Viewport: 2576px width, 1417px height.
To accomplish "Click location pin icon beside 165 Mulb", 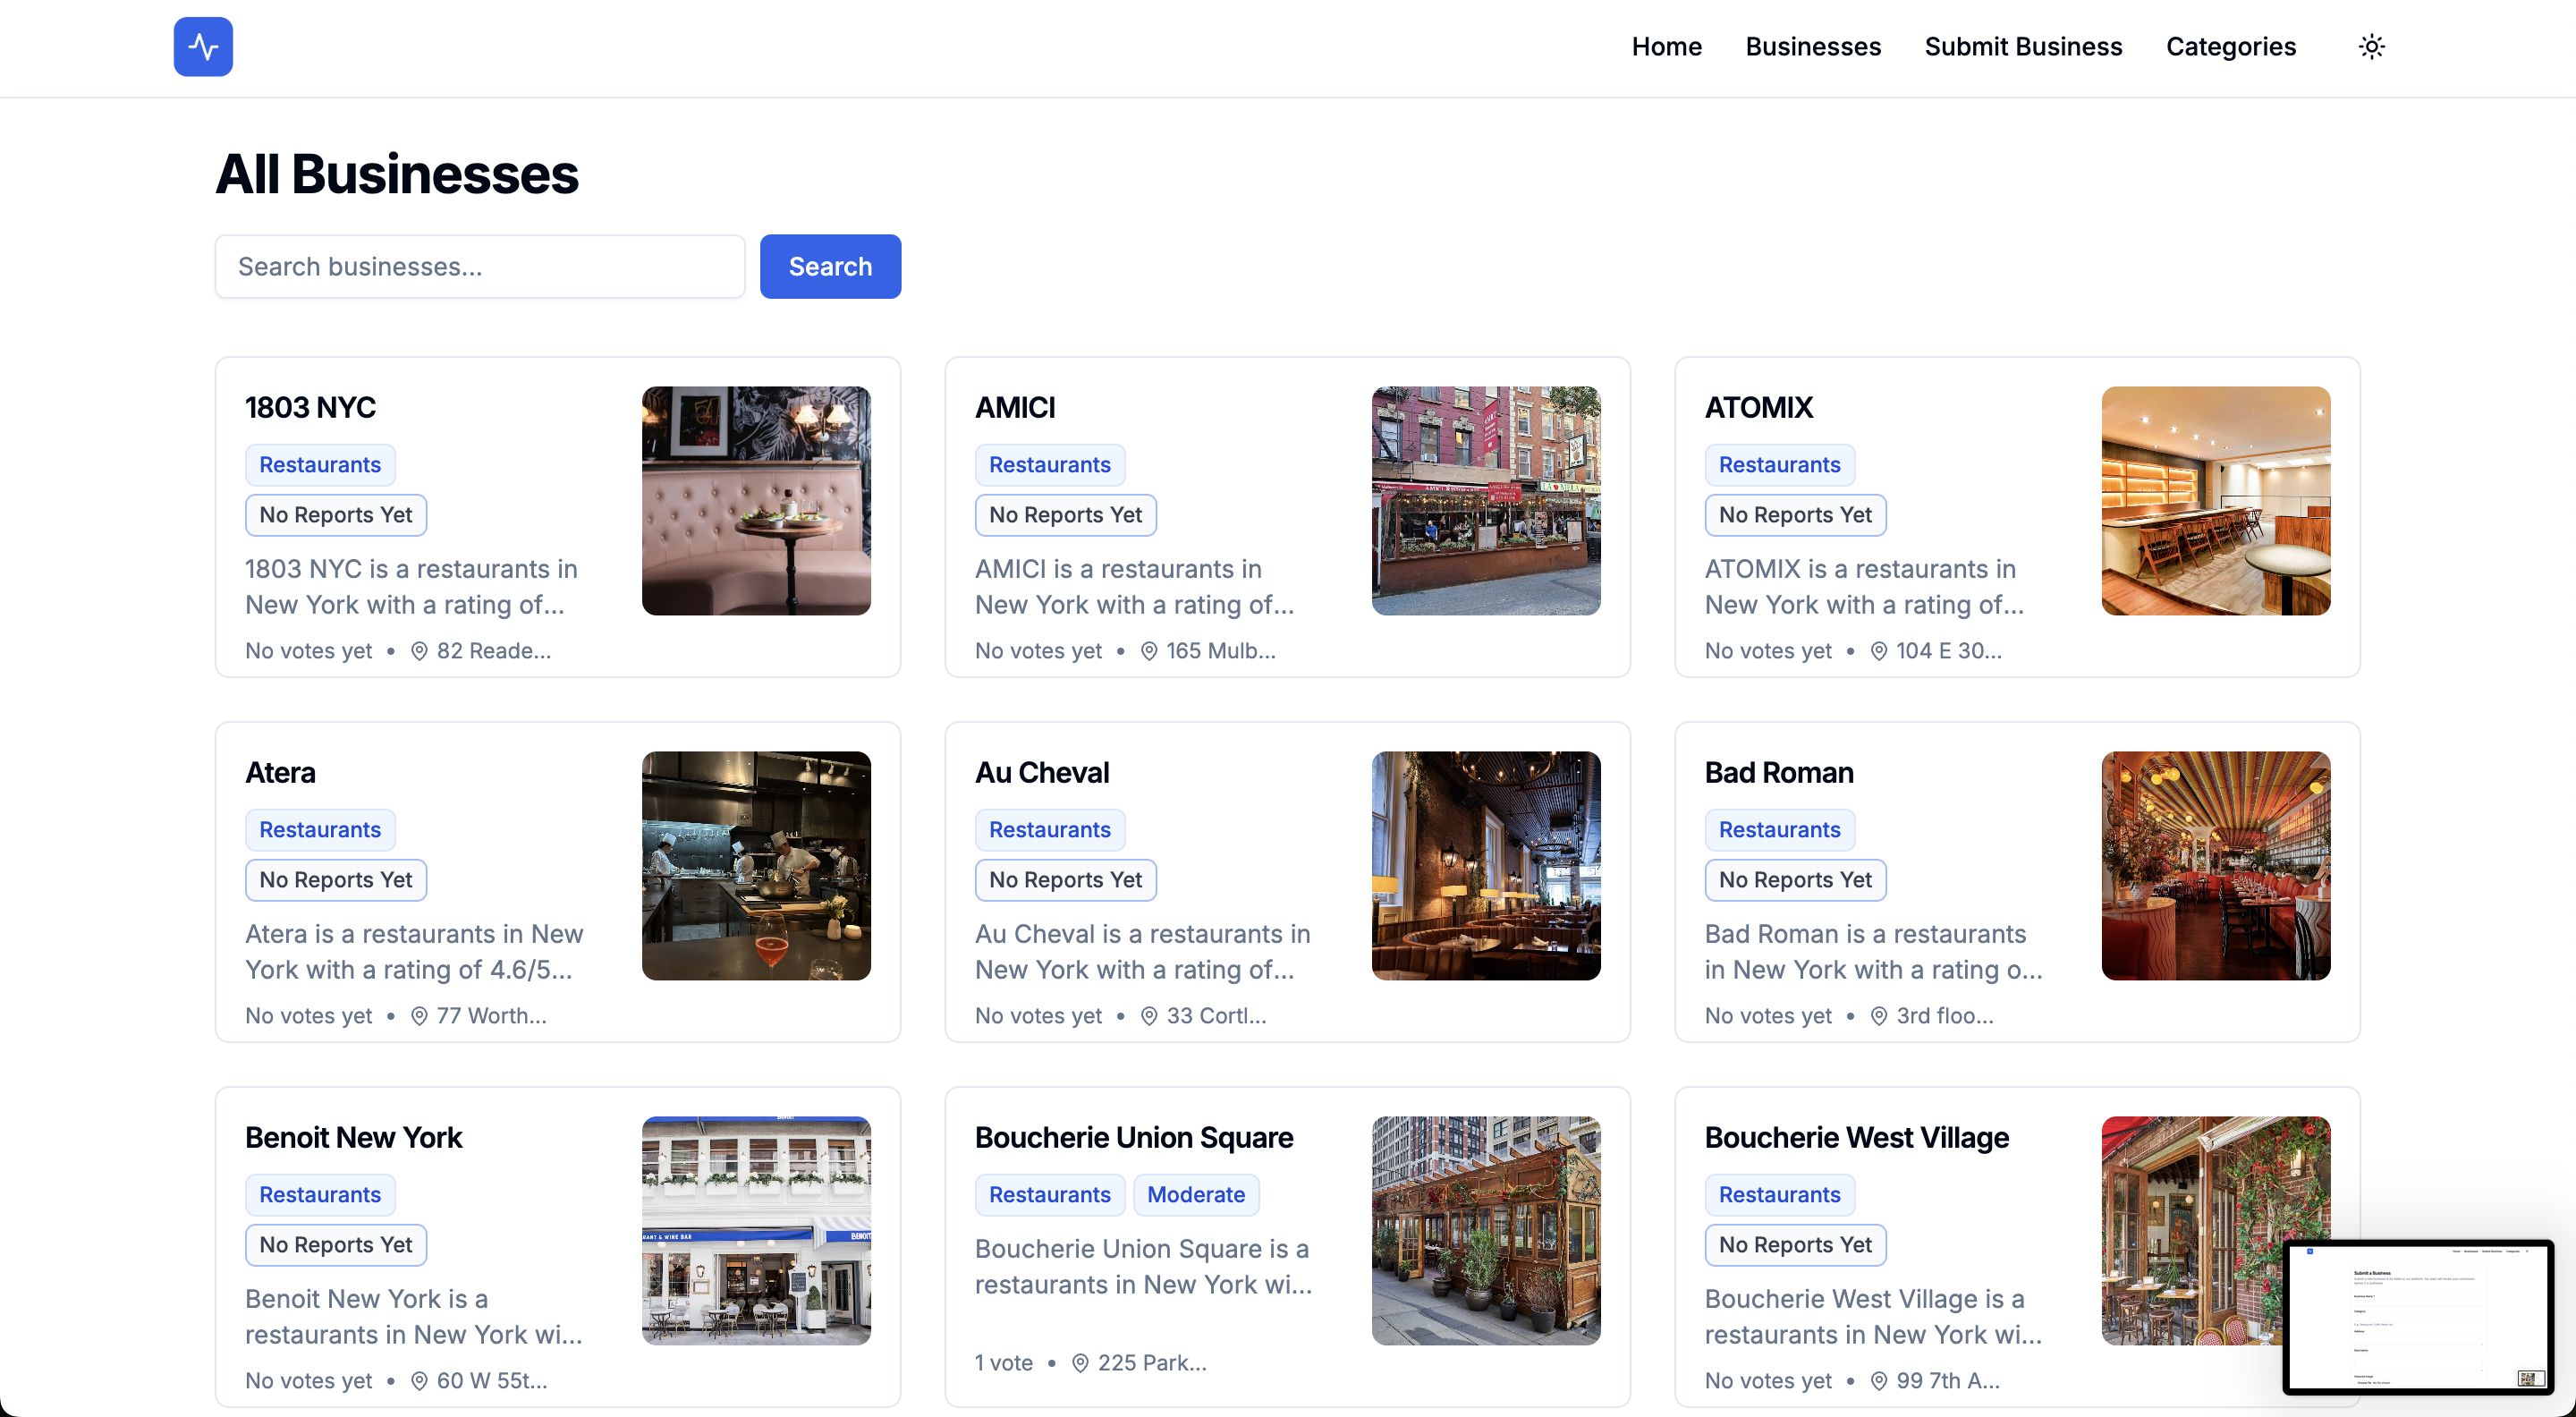I will click(x=1150, y=652).
